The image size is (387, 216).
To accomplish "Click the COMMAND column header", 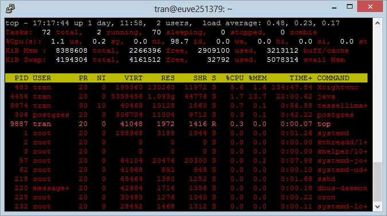I will point(333,78).
